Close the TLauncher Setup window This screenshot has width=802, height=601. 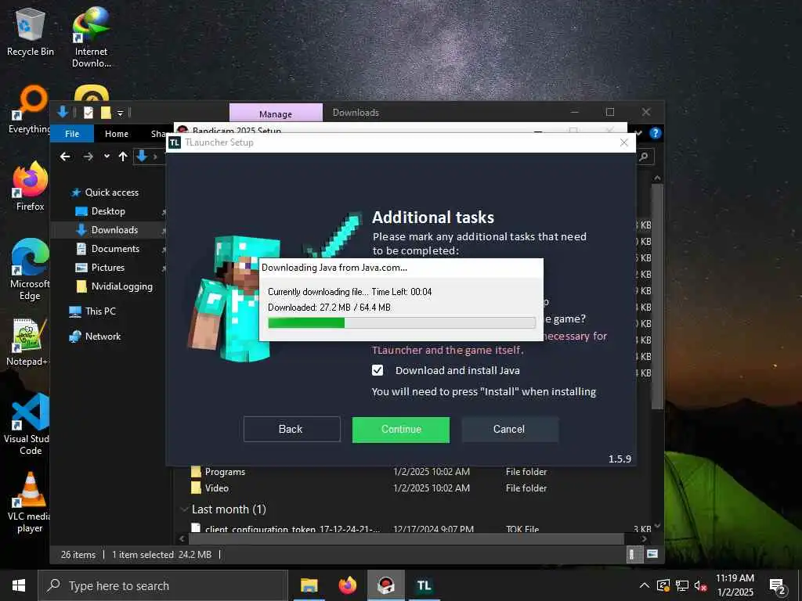point(623,142)
